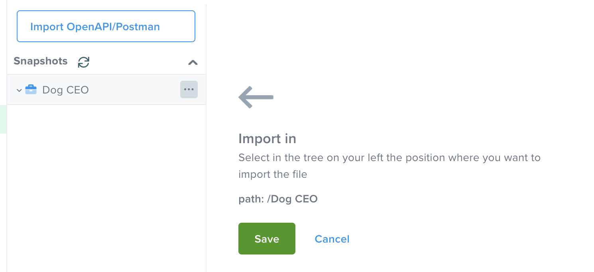Image resolution: width=594 pixels, height=272 pixels.
Task: Click the three-dots button on Dog CEO row
Action: 189,89
